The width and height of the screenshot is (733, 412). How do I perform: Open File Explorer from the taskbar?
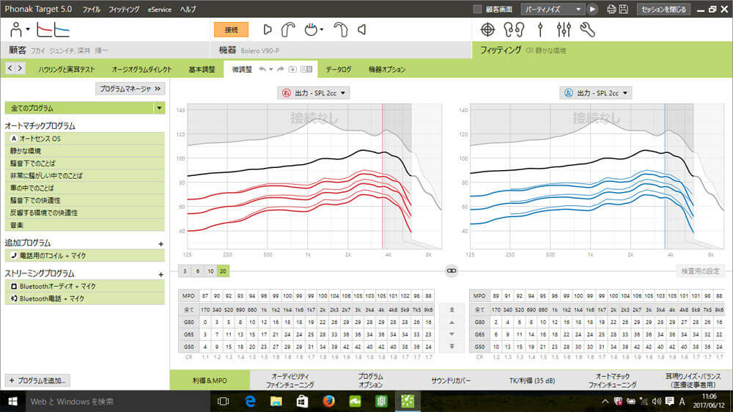pyautogui.click(x=276, y=401)
